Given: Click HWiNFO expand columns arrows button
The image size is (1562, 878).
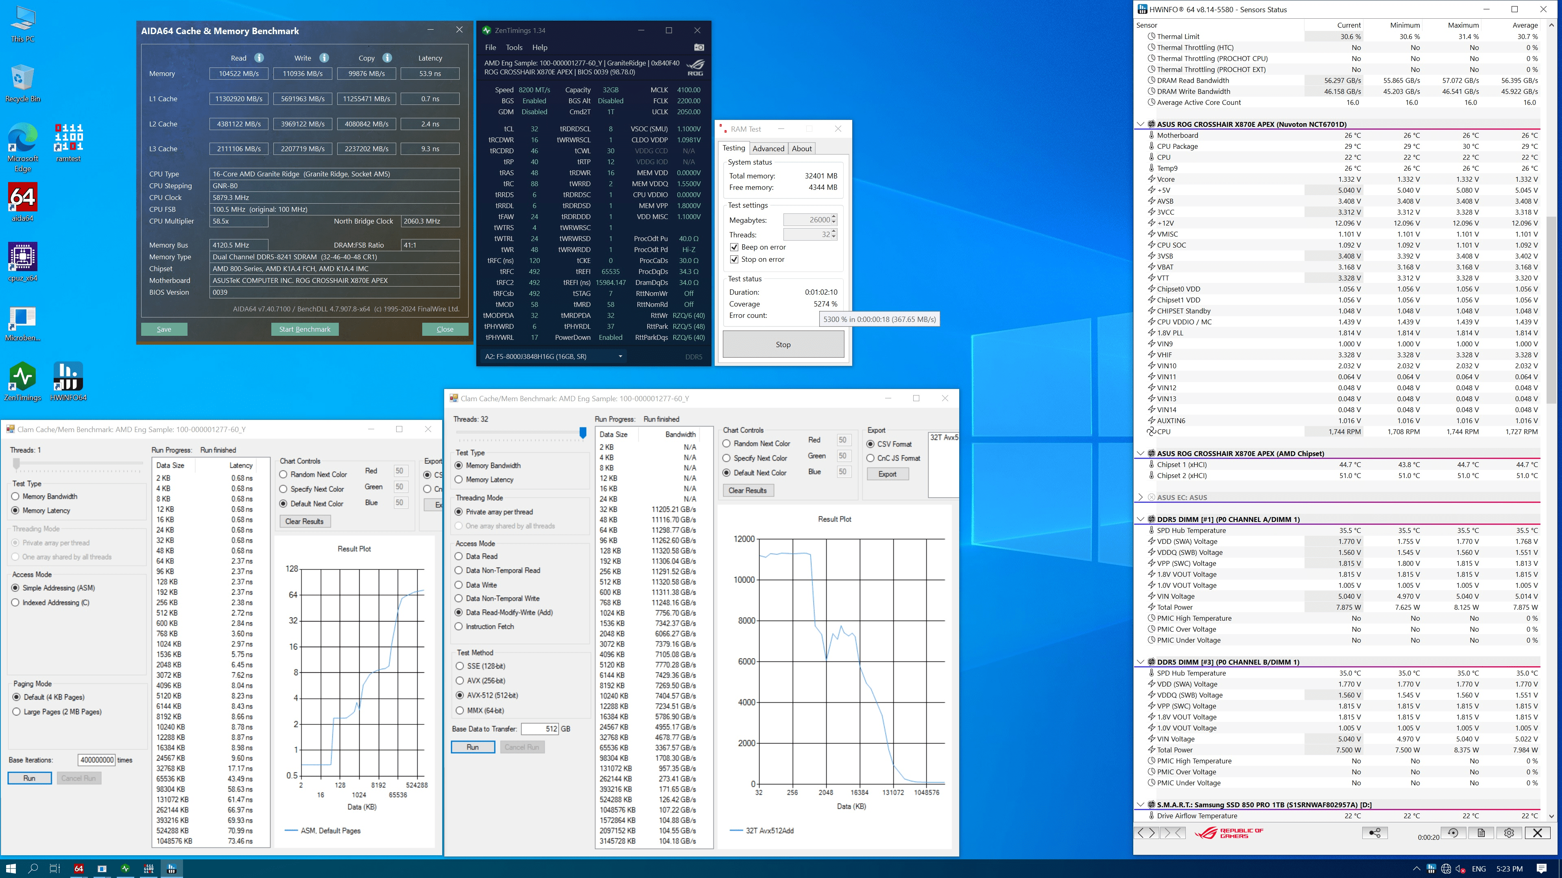Looking at the screenshot, I should [1147, 832].
